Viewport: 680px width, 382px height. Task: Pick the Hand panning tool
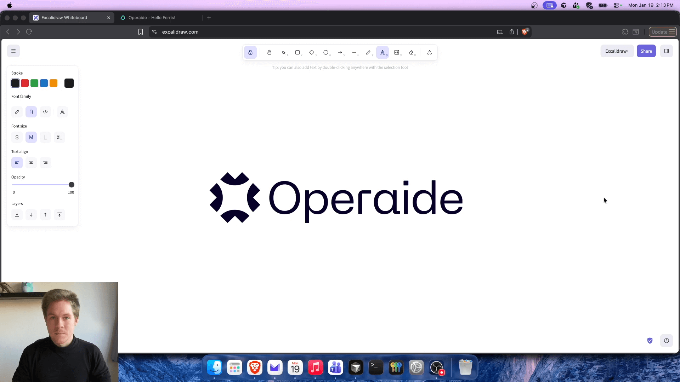(269, 52)
